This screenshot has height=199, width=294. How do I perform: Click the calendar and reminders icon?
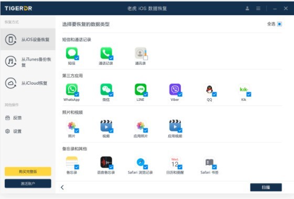(x=175, y=162)
